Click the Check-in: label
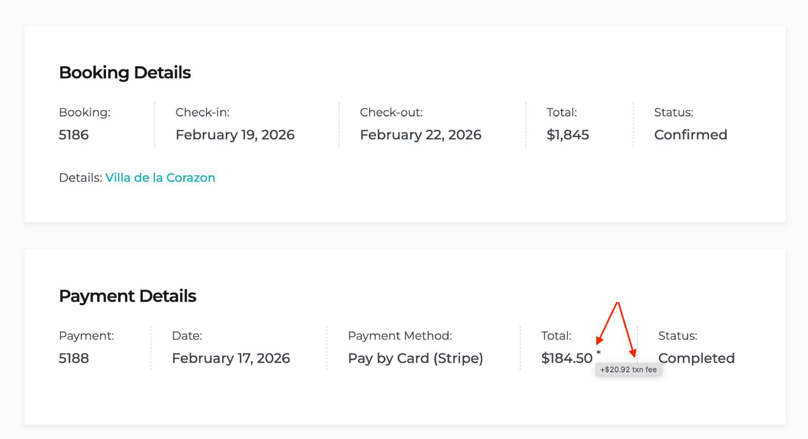The width and height of the screenshot is (808, 439). point(202,113)
